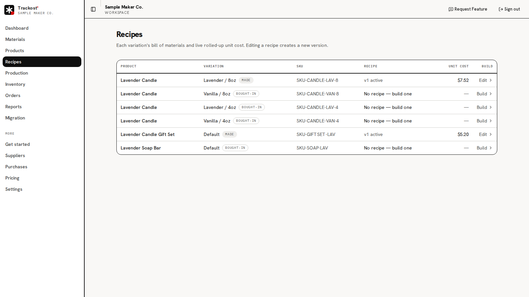Click Lavender Soap Bar product name
This screenshot has width=529, height=297.
pos(141,148)
